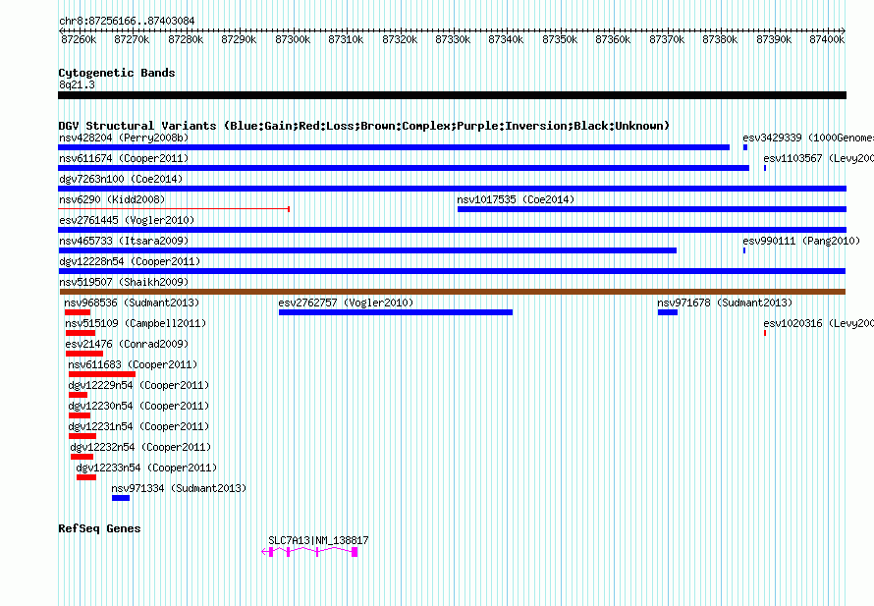Open the nsv611674 (Cooper2011) variant label

[124, 158]
